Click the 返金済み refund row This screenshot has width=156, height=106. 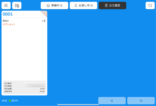[24, 91]
